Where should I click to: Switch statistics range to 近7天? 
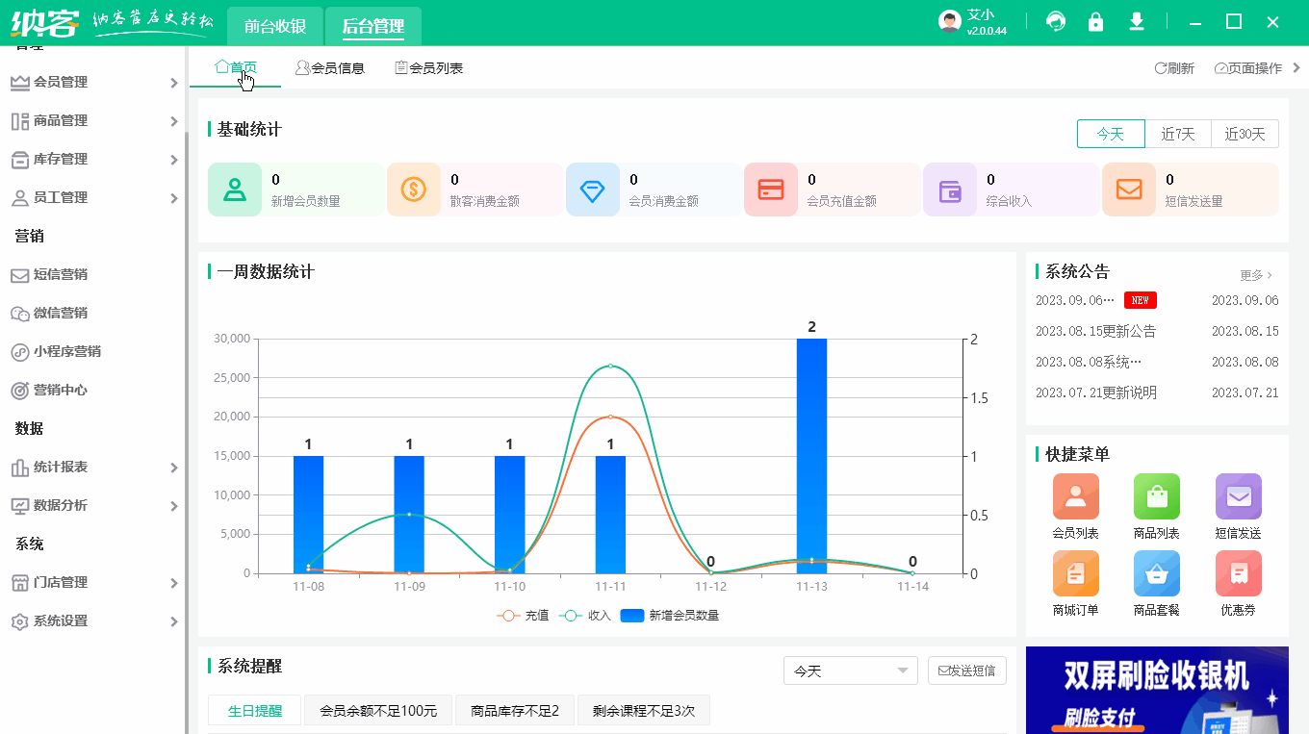click(1178, 134)
